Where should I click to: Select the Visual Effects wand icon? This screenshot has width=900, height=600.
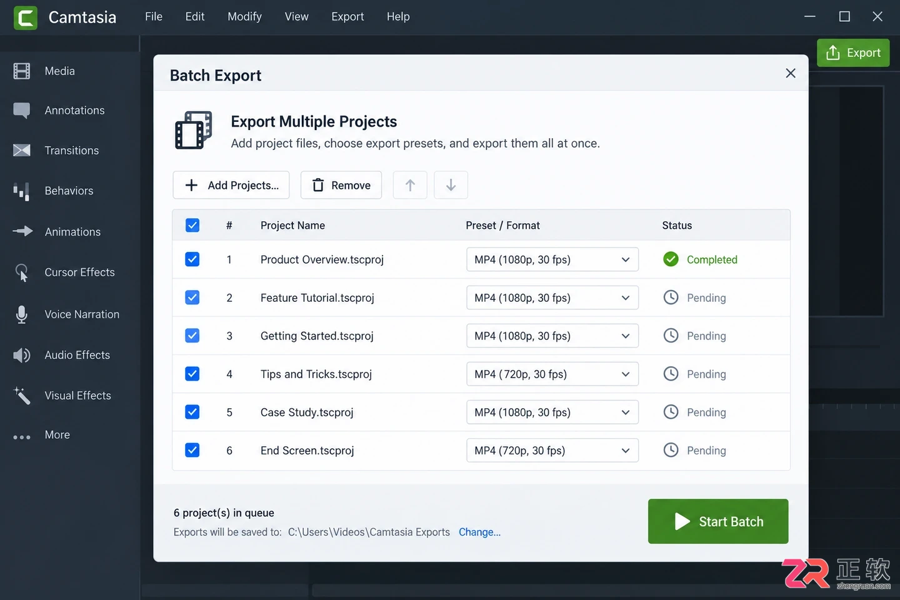pyautogui.click(x=22, y=396)
